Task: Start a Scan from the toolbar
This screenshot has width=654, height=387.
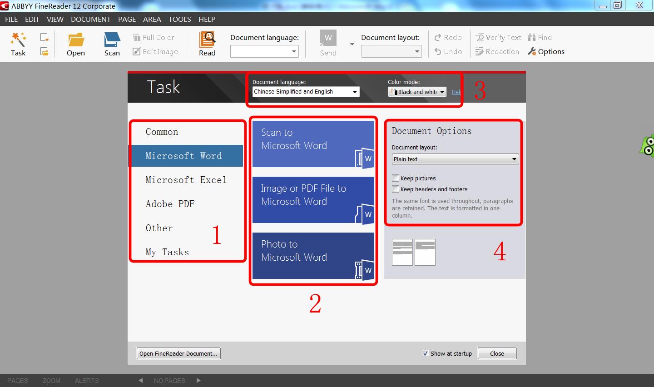Action: [x=112, y=44]
